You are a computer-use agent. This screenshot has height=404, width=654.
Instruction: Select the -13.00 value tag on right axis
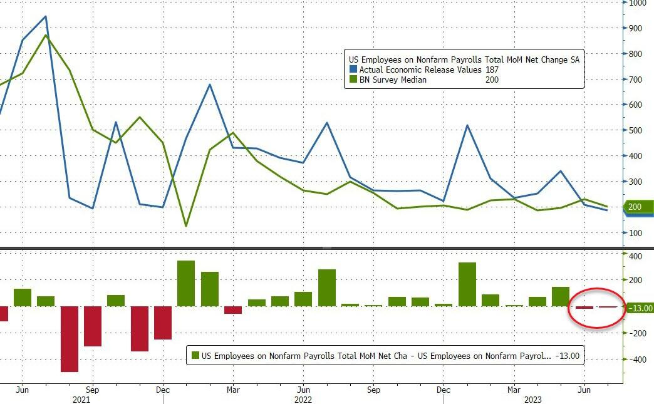[640, 308]
